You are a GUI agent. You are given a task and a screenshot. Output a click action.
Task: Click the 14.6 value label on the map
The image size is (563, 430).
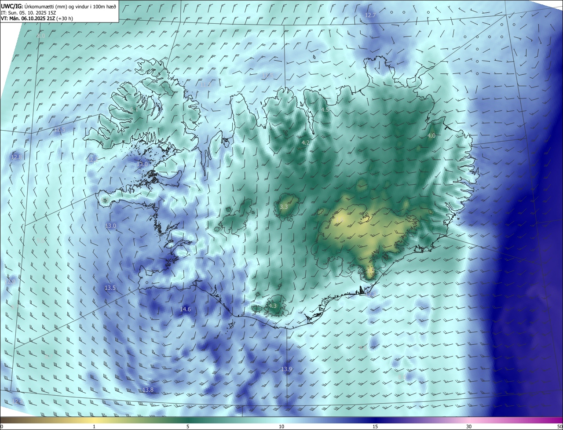(185, 310)
